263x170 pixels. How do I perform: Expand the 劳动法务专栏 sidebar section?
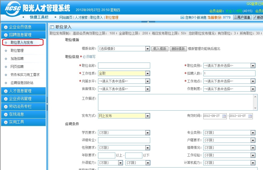(20, 107)
